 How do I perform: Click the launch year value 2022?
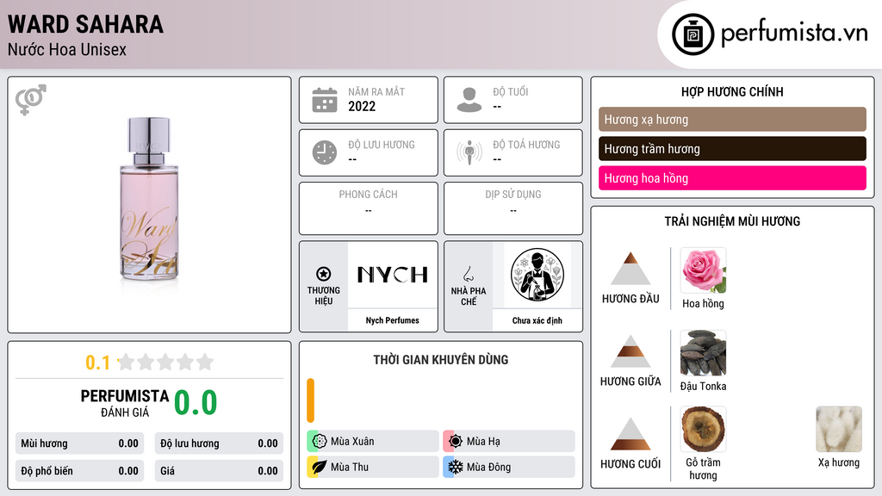(362, 106)
